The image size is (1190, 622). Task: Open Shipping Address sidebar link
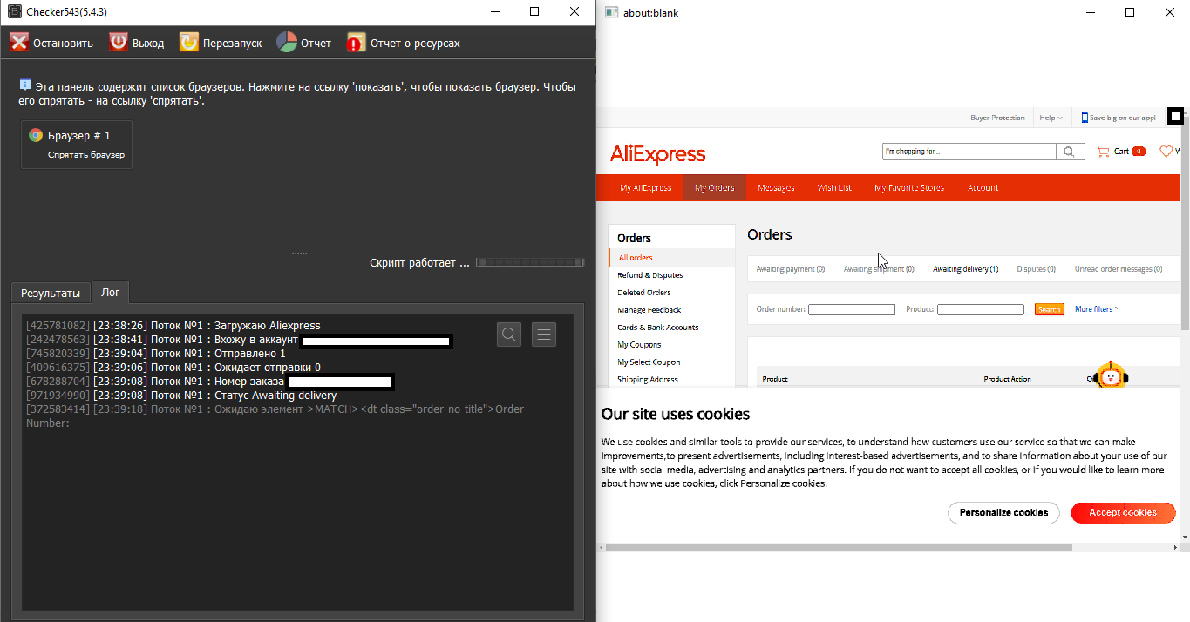(648, 380)
